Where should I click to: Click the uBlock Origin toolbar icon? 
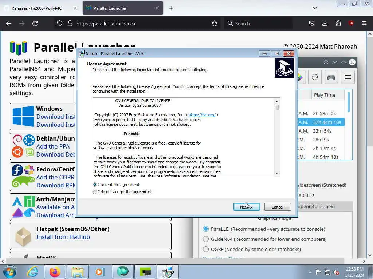tap(351, 23)
